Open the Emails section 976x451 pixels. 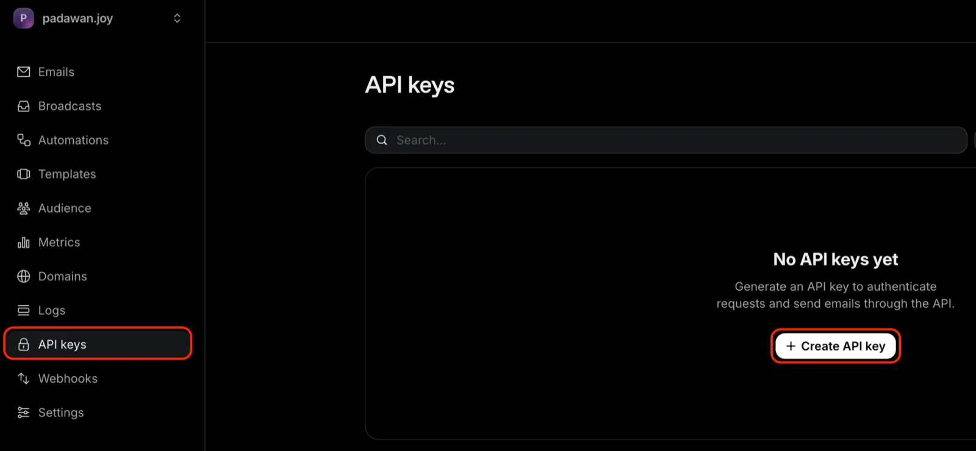click(x=56, y=72)
